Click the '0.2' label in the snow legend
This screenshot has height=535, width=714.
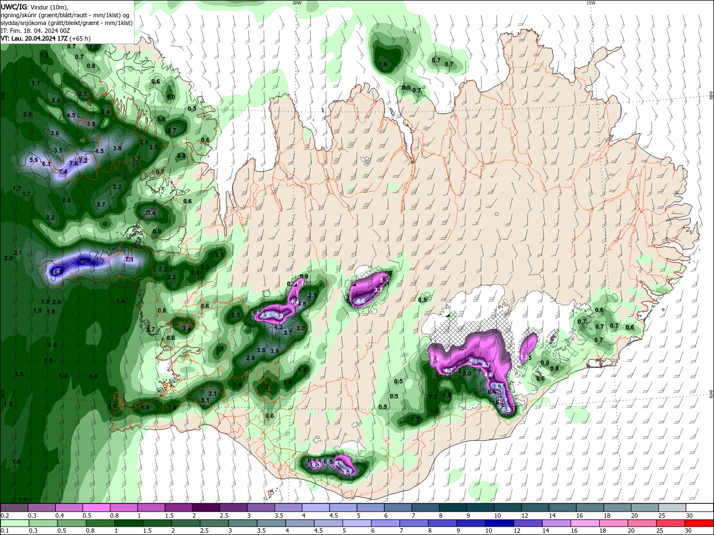click(5, 515)
